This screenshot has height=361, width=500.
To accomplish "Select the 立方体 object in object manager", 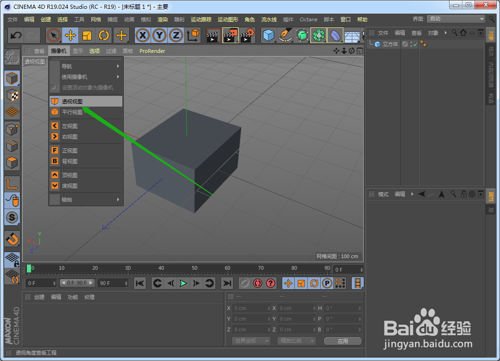I will (390, 44).
